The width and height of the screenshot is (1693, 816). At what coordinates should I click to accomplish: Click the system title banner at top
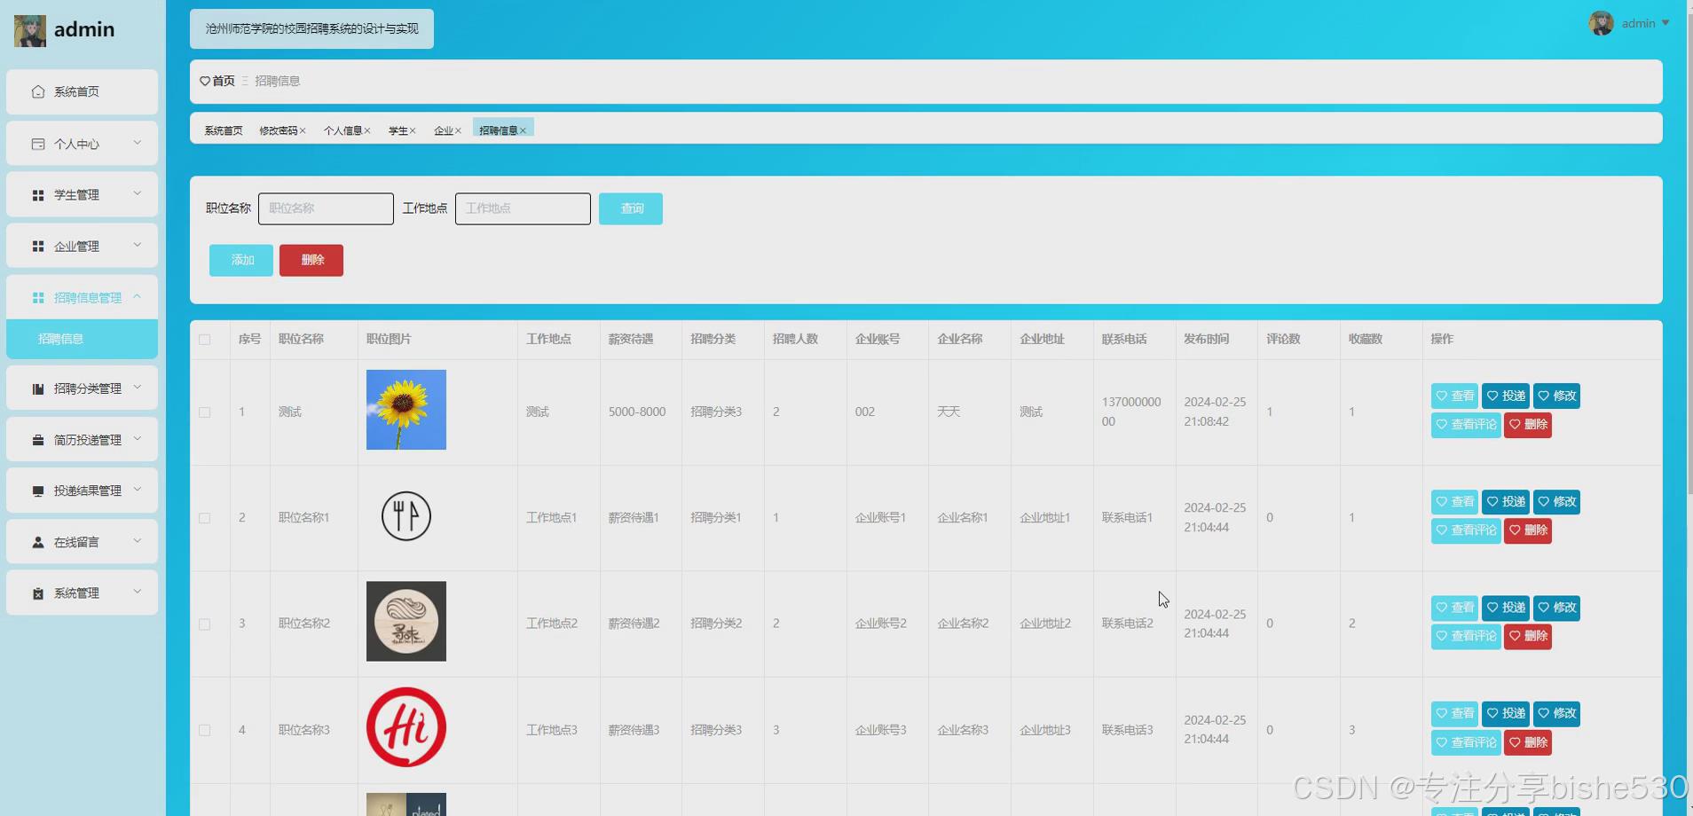pos(311,29)
